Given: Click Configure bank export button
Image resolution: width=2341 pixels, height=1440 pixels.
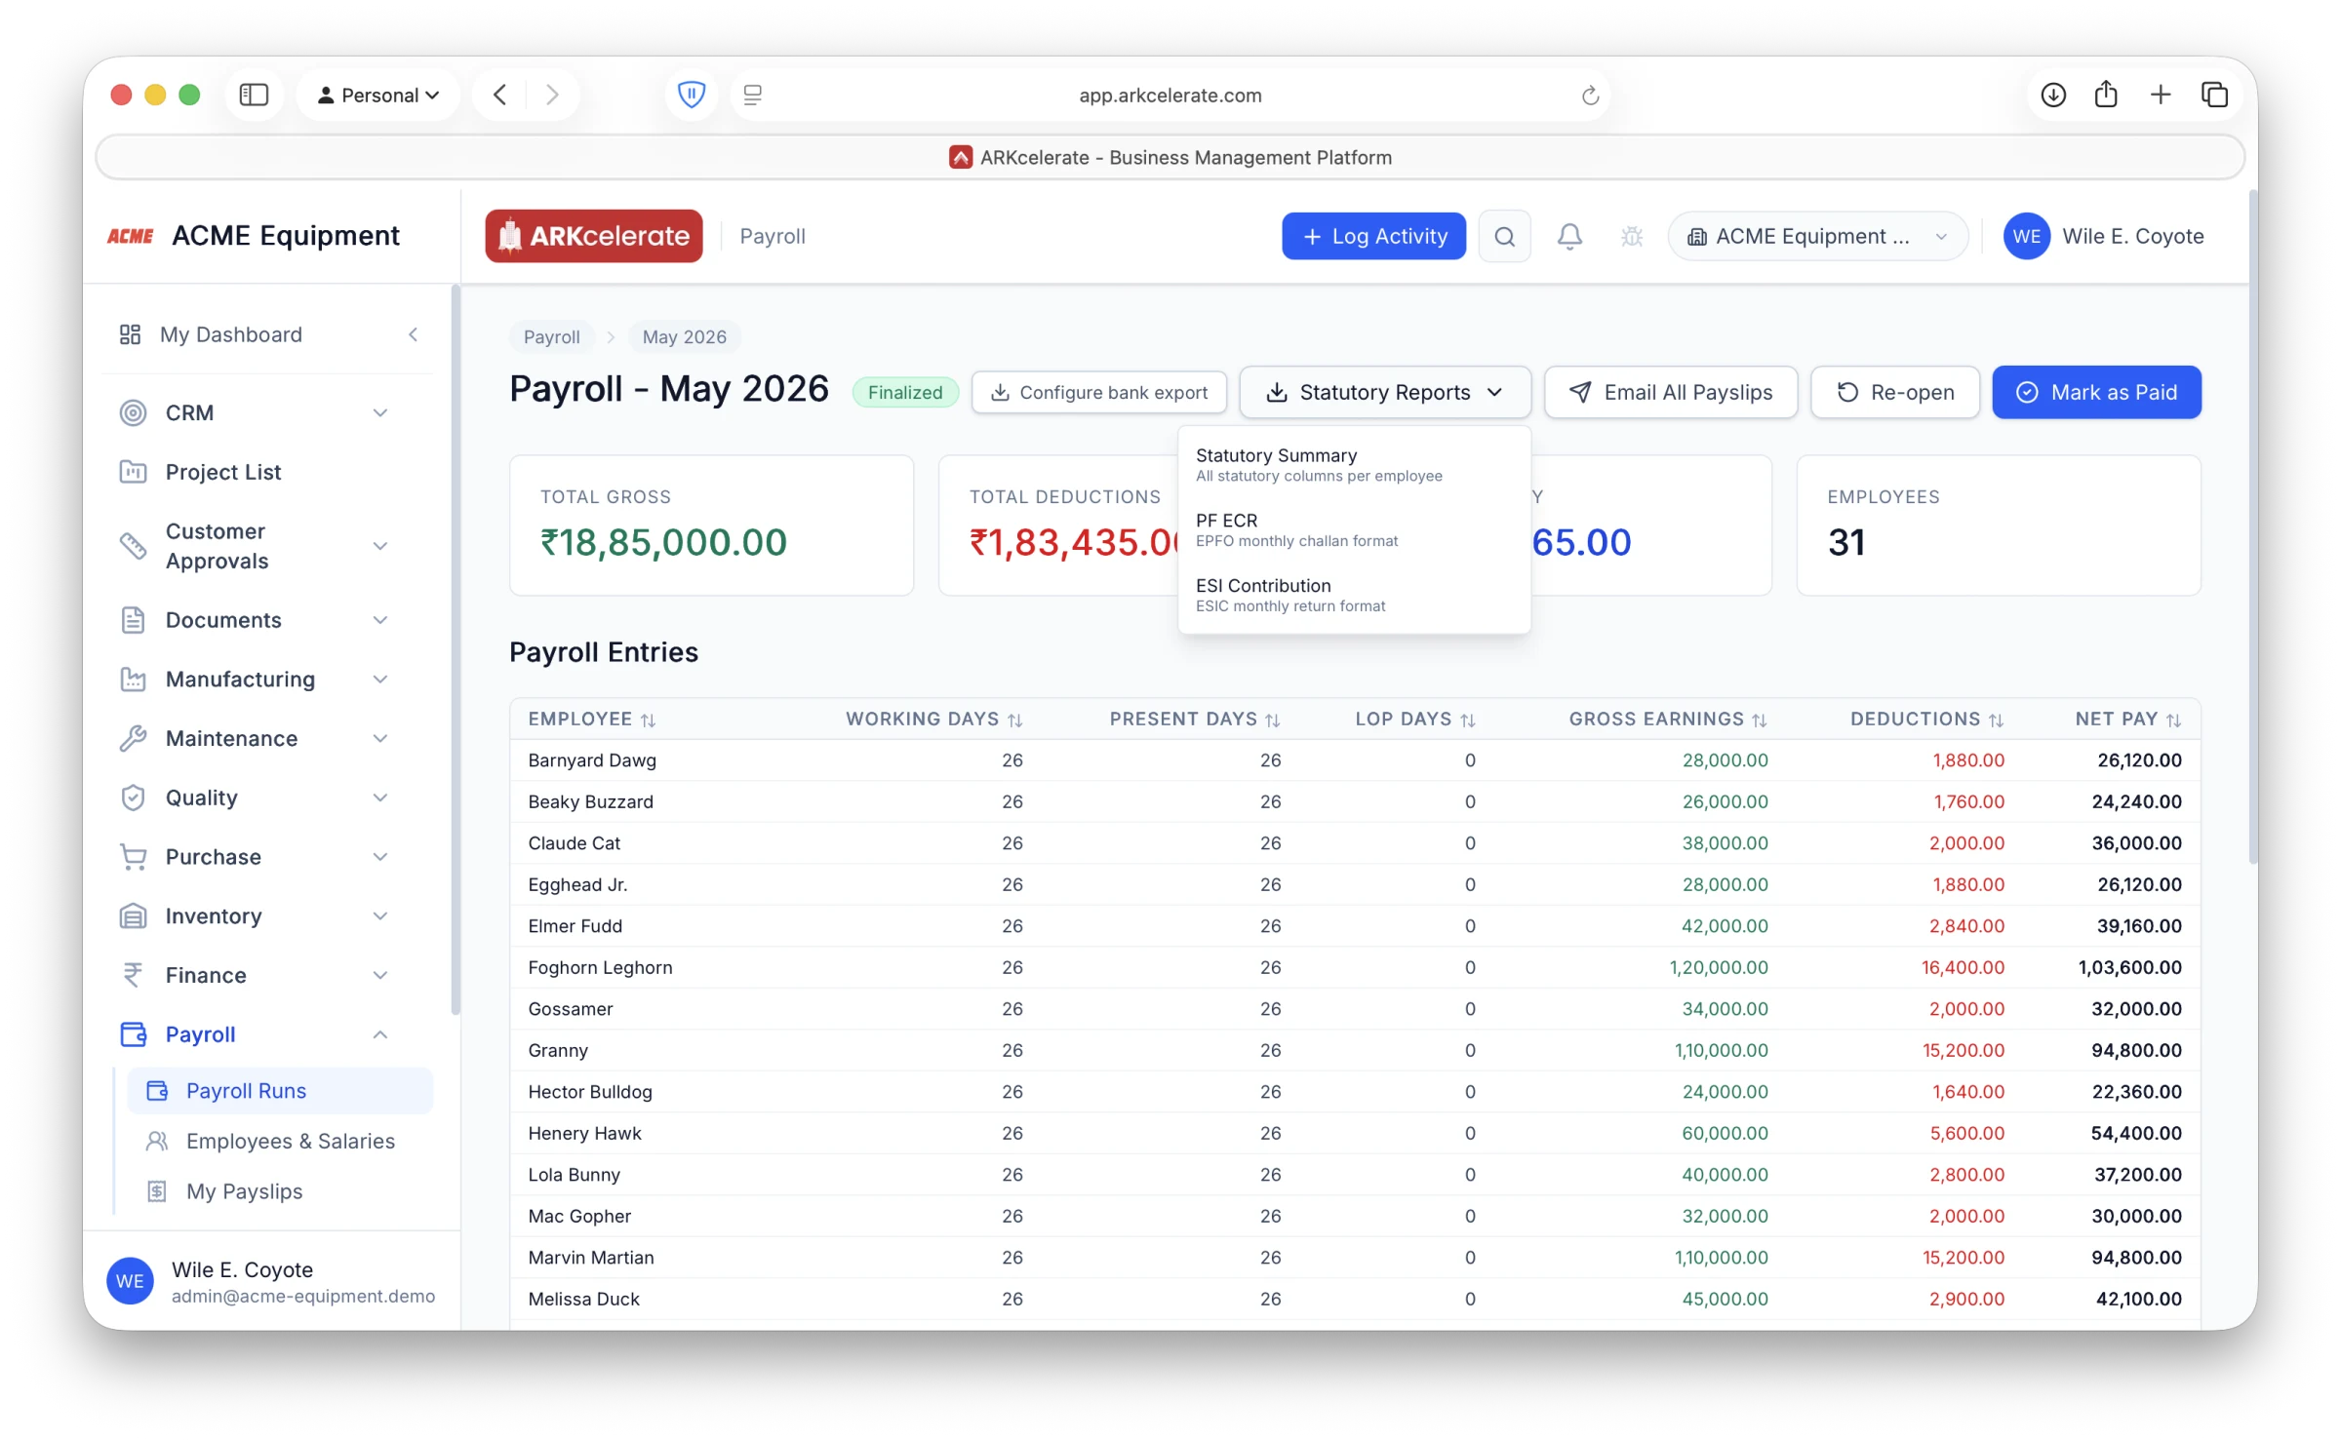Looking at the screenshot, I should tap(1098, 392).
